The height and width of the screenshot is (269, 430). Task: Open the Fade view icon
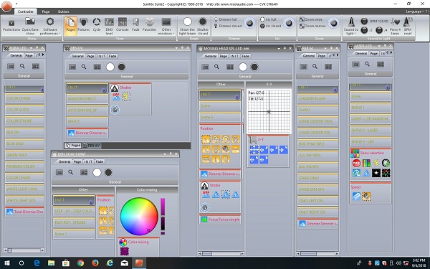point(135,25)
